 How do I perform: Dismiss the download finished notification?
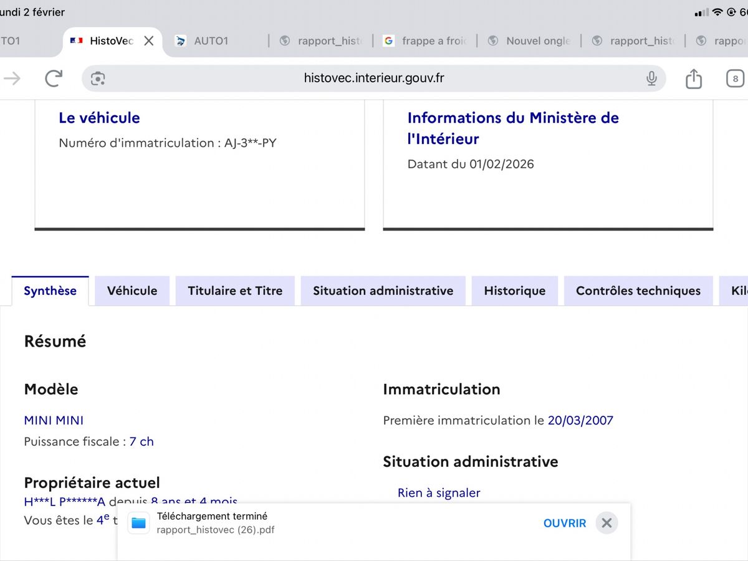point(607,523)
